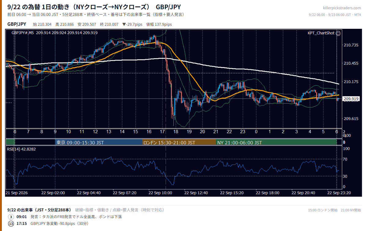Click the closing price 終 210.007
This screenshot has width=367, height=231.
pos(110,25)
